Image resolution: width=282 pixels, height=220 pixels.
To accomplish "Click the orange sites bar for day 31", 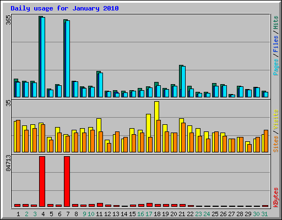I will click(x=266, y=141).
